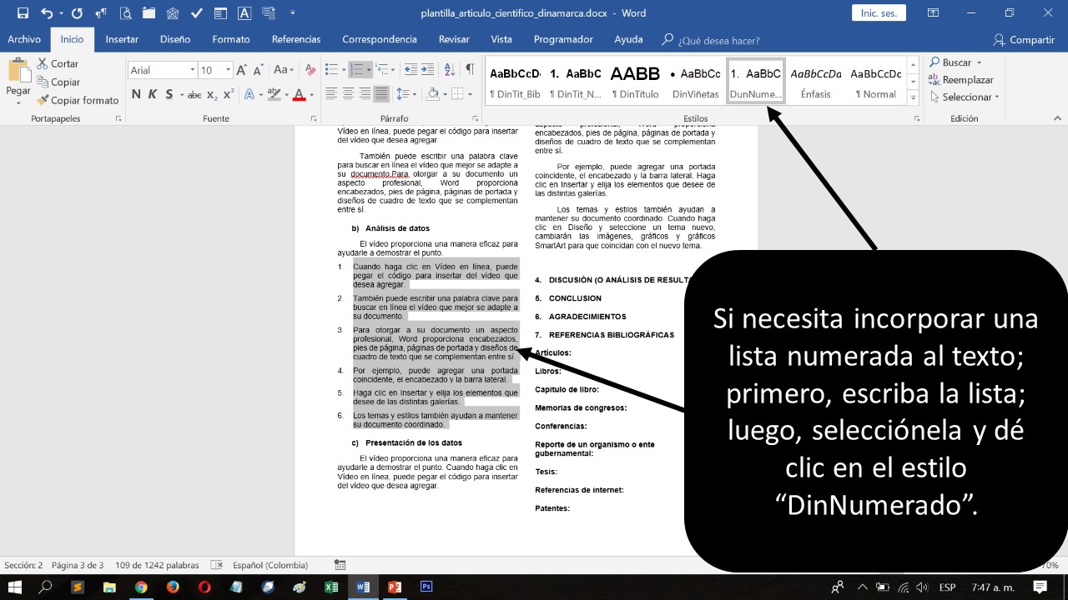Expand the styles gallery with More arrow

[x=914, y=97]
